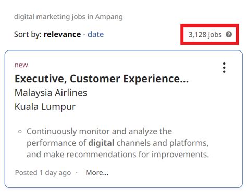247x192 pixels.
Task: Expand More... link on job card
Action: pos(97,173)
